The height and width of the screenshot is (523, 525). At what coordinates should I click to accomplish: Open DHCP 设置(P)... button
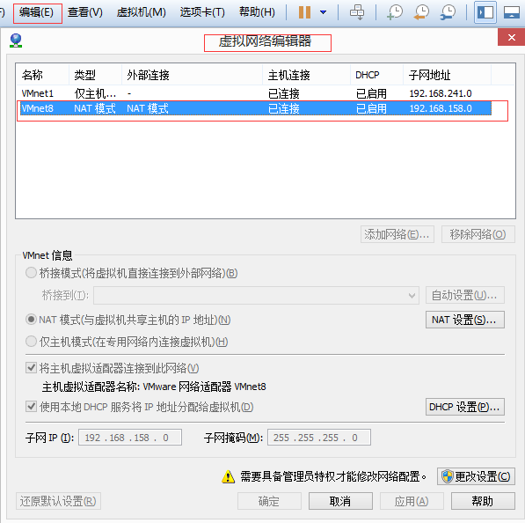coord(464,407)
